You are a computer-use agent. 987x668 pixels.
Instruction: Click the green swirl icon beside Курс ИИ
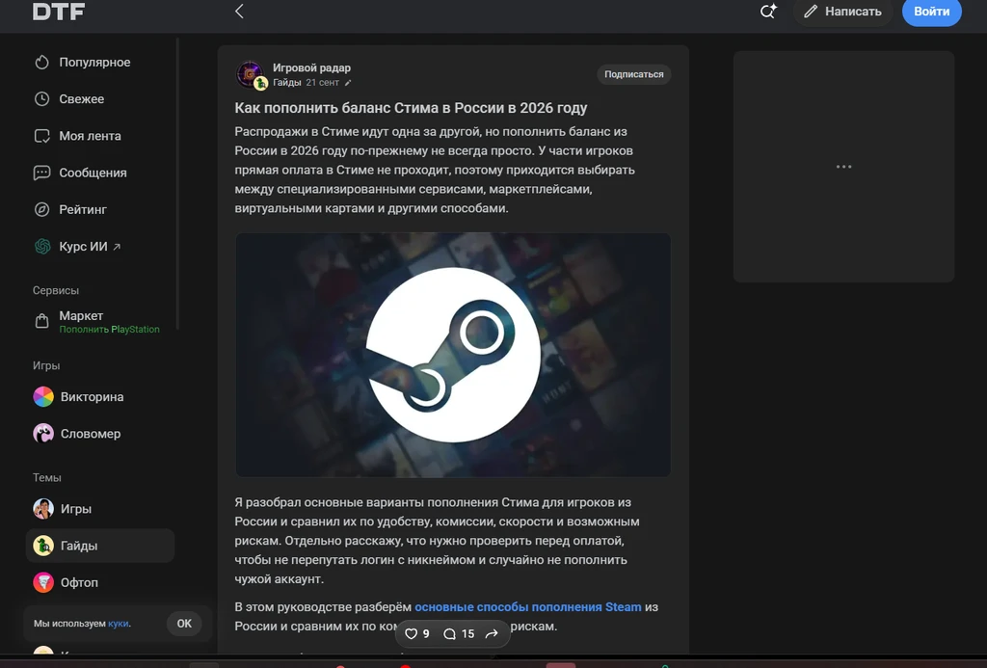[x=42, y=246]
